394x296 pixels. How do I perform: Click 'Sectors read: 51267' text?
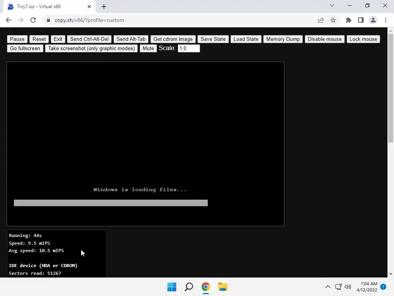click(x=35, y=273)
